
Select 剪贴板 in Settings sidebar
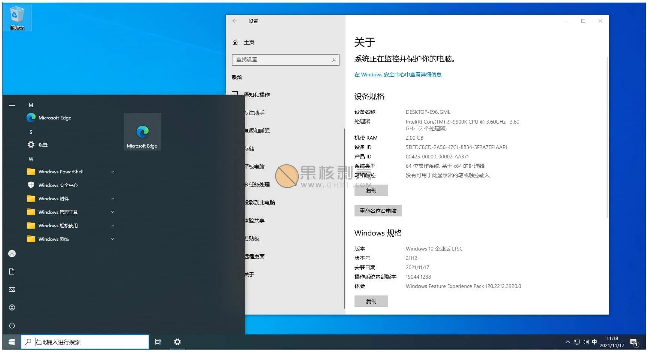(x=252, y=239)
